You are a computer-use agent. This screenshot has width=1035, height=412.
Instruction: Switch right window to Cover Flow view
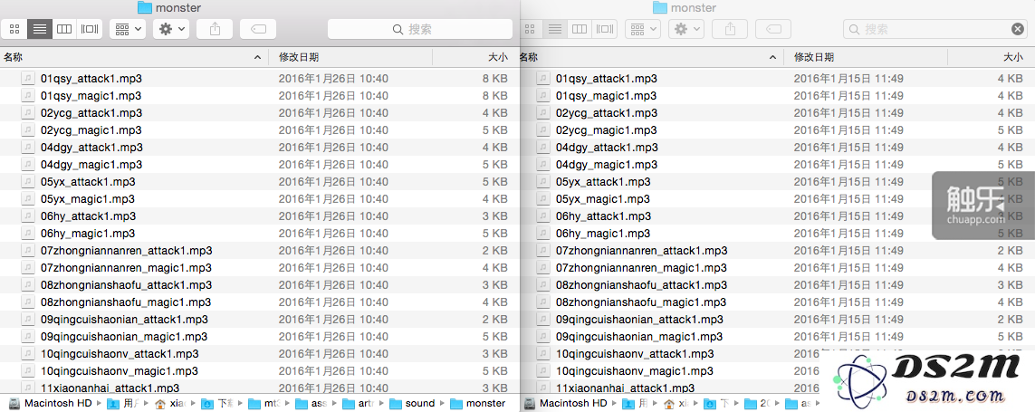(605, 29)
